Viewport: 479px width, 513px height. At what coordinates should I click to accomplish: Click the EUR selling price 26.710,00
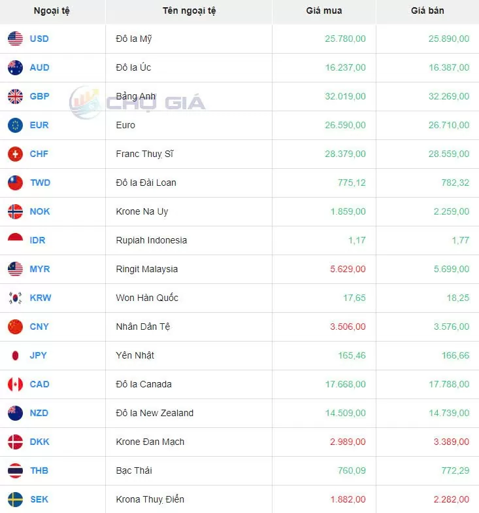tap(448, 125)
